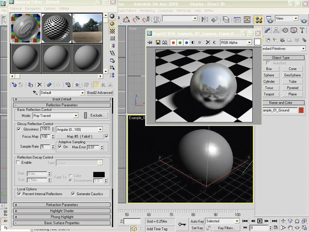Toggle the Backlight icon in Material Editor

(112, 24)
